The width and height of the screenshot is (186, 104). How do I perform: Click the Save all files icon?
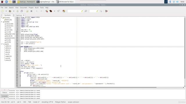(x=22, y=11)
